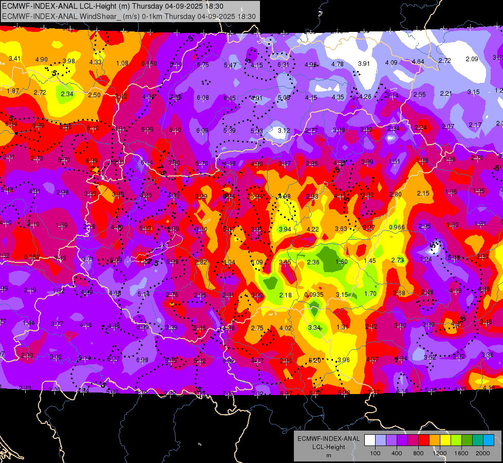
Task: Click the shear value 6.98
Action: (142, 360)
